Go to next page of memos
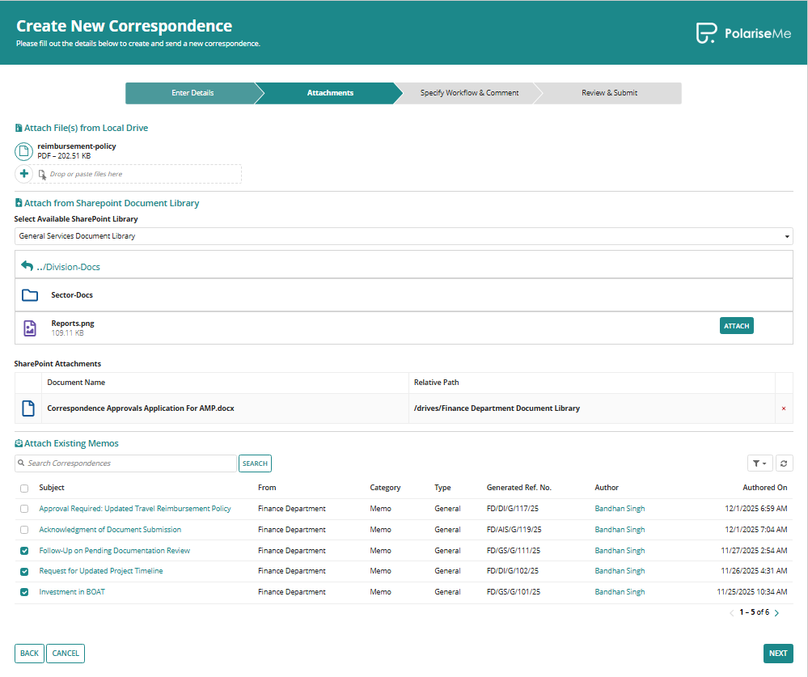 coord(777,613)
